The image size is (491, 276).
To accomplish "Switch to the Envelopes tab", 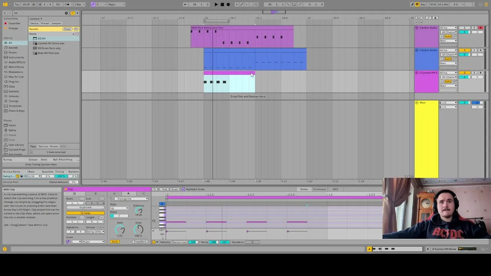I will click(x=320, y=189).
